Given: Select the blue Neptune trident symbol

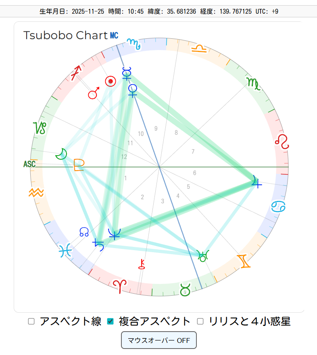Looking at the screenshot, I should tap(115, 234).
